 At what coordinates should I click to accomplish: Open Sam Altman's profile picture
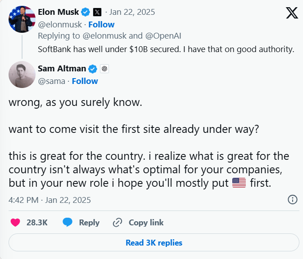22,75
